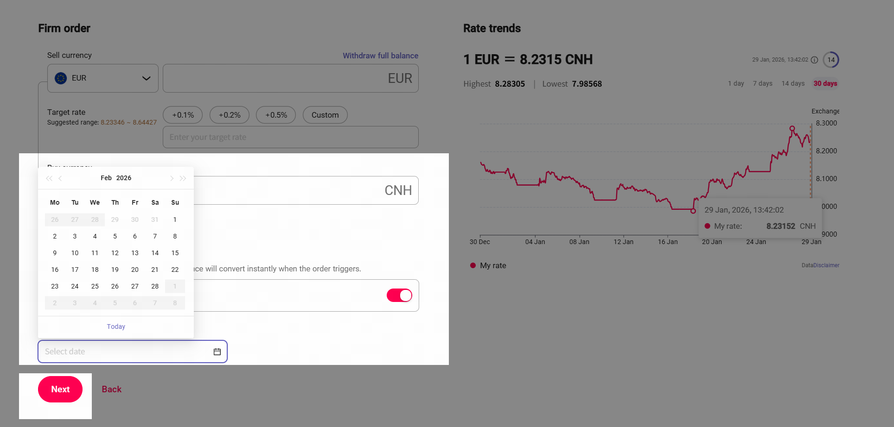Switch rate trends to 7 days
894x427 pixels.
click(763, 83)
